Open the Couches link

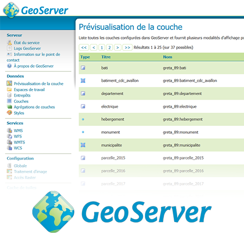click(21, 101)
